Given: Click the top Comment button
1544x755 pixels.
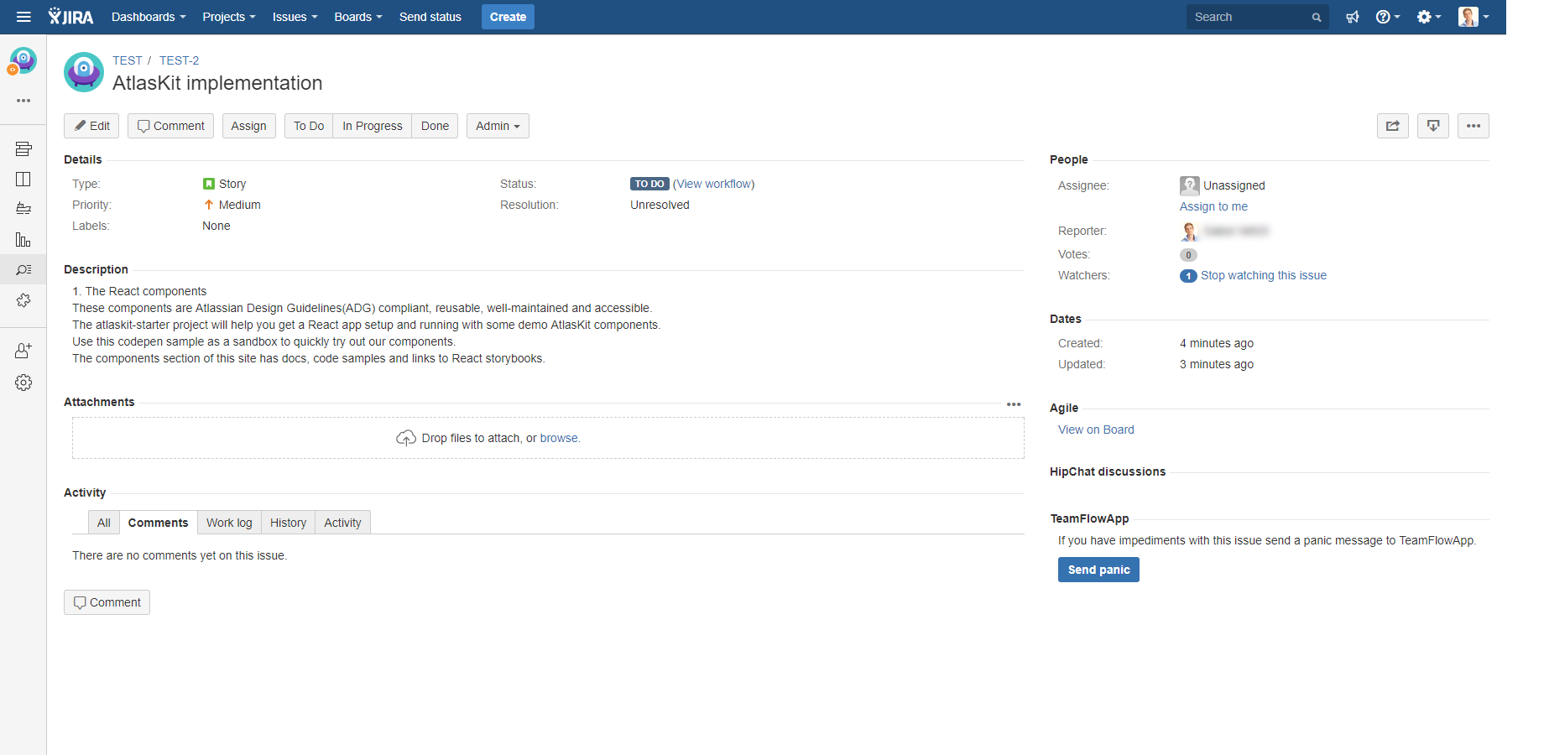Looking at the screenshot, I should [x=171, y=126].
